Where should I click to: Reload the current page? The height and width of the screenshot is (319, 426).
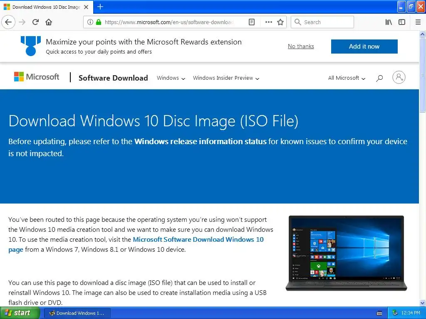36,22
